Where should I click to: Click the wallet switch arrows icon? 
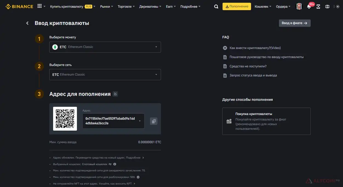click(110, 164)
